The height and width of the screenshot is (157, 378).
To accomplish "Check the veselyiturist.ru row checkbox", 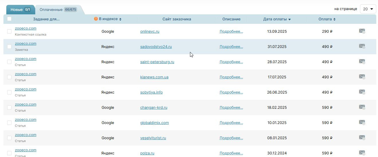I will 9,138.
